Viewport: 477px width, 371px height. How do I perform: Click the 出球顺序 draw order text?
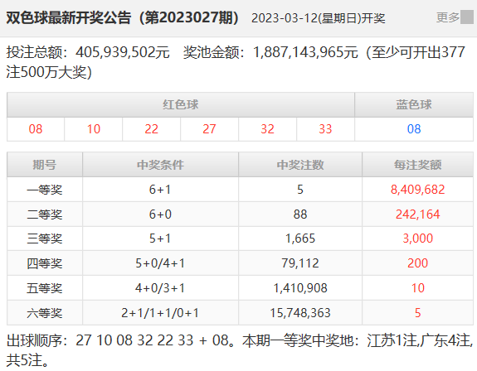pos(120,340)
